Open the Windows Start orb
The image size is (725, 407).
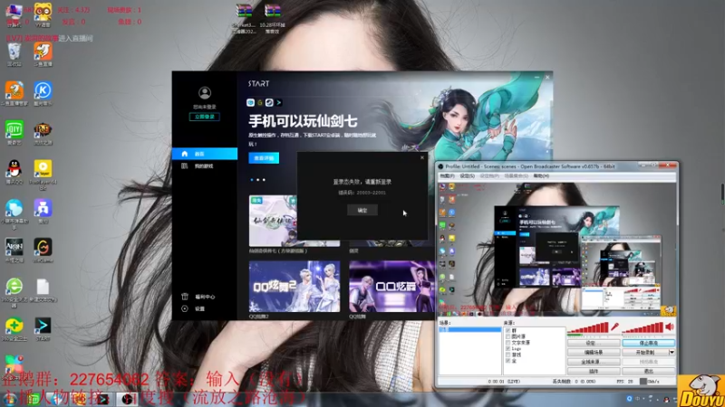(9, 399)
